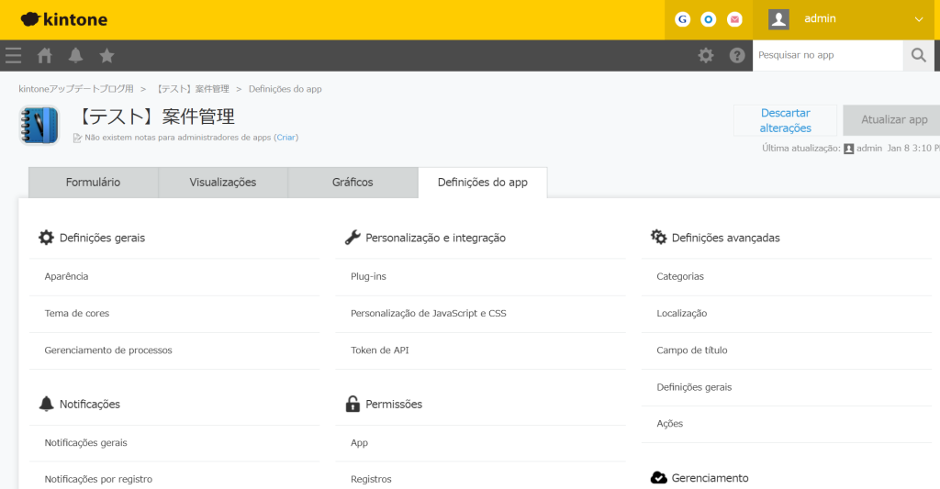Open the help question mark icon
The image size is (940, 489).
(736, 55)
